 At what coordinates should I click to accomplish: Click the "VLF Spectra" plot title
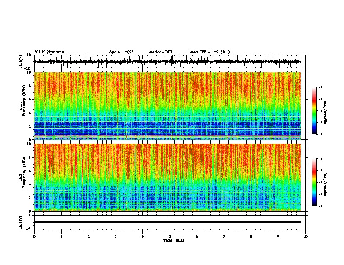pyautogui.click(x=49, y=52)
